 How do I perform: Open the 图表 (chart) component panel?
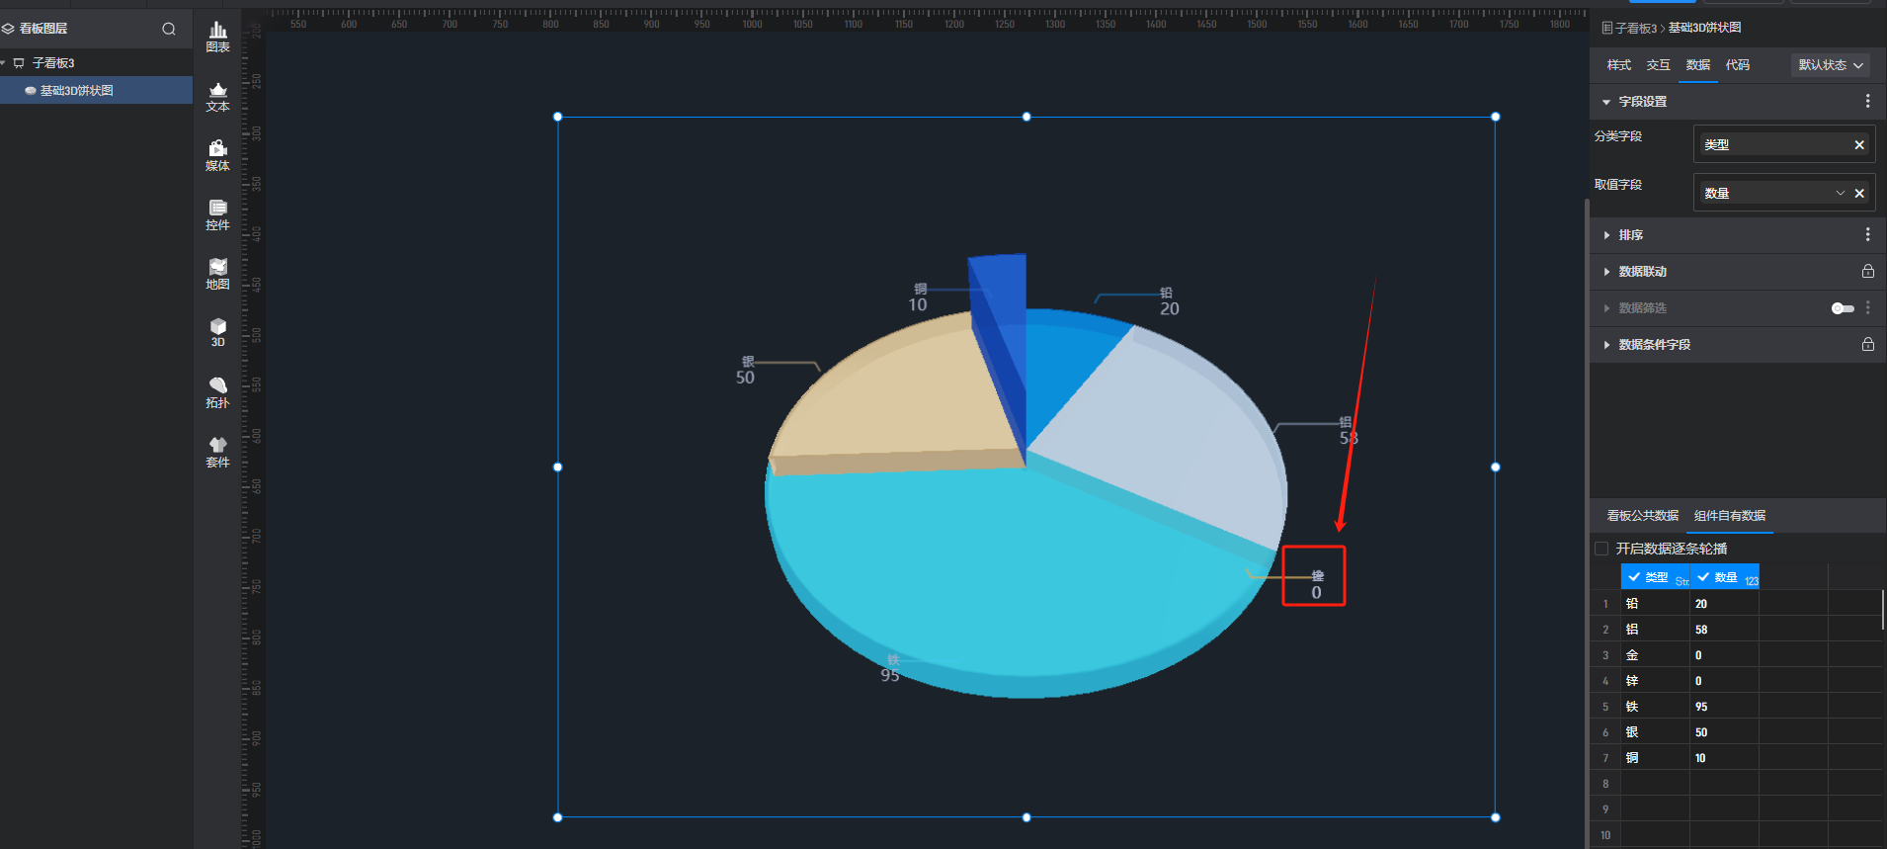pos(217,38)
